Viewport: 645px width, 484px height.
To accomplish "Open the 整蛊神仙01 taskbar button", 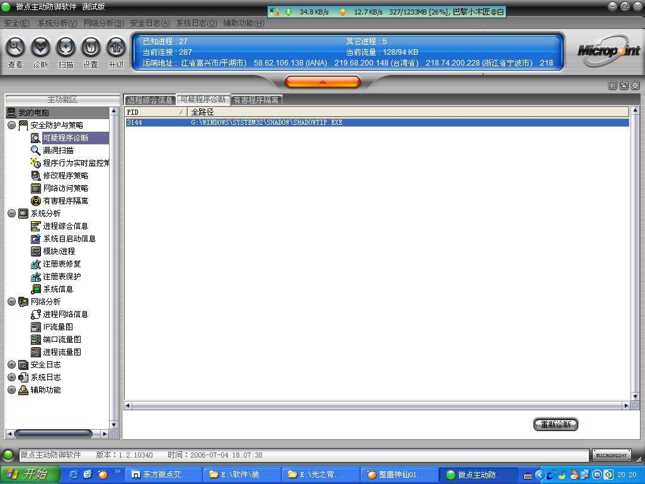I will 399,475.
